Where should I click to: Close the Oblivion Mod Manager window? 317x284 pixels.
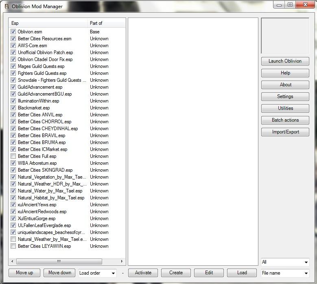(x=305, y=4)
